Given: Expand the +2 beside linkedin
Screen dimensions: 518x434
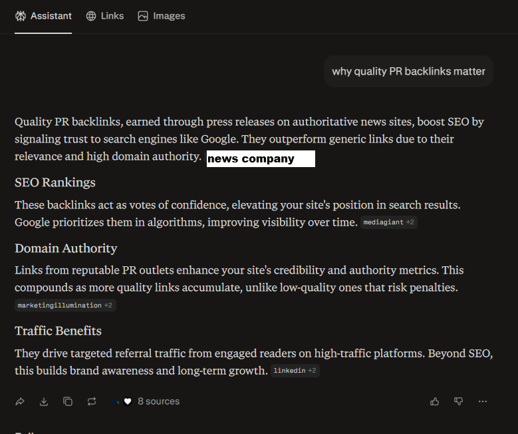Looking at the screenshot, I should pyautogui.click(x=313, y=371).
